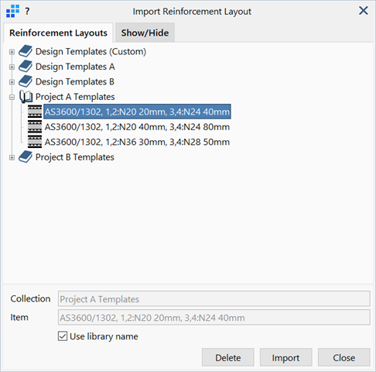Select the Reinforcement Layouts tab

click(x=58, y=33)
